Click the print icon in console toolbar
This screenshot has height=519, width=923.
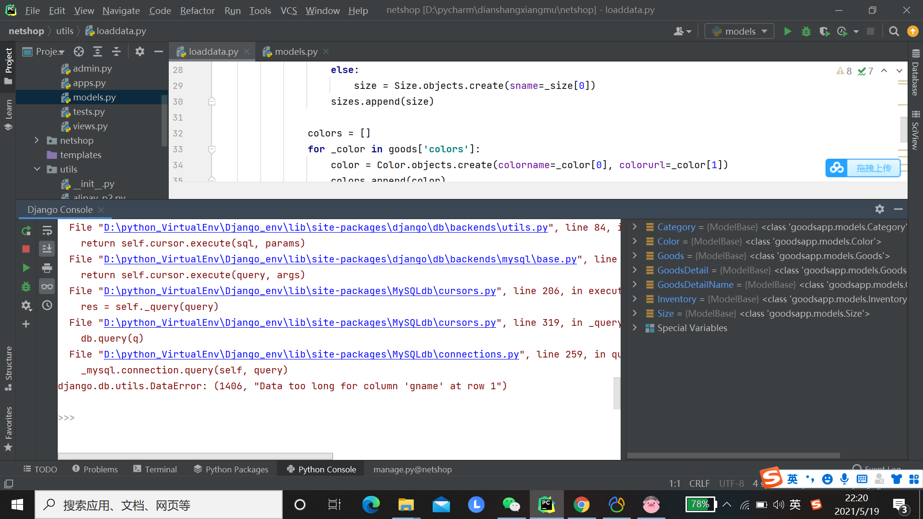coord(47,268)
